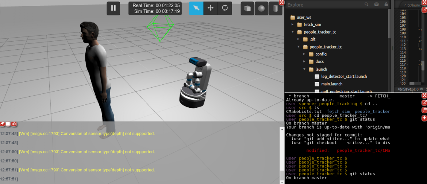
Task: Switch to translate mode tool
Action: [211, 8]
